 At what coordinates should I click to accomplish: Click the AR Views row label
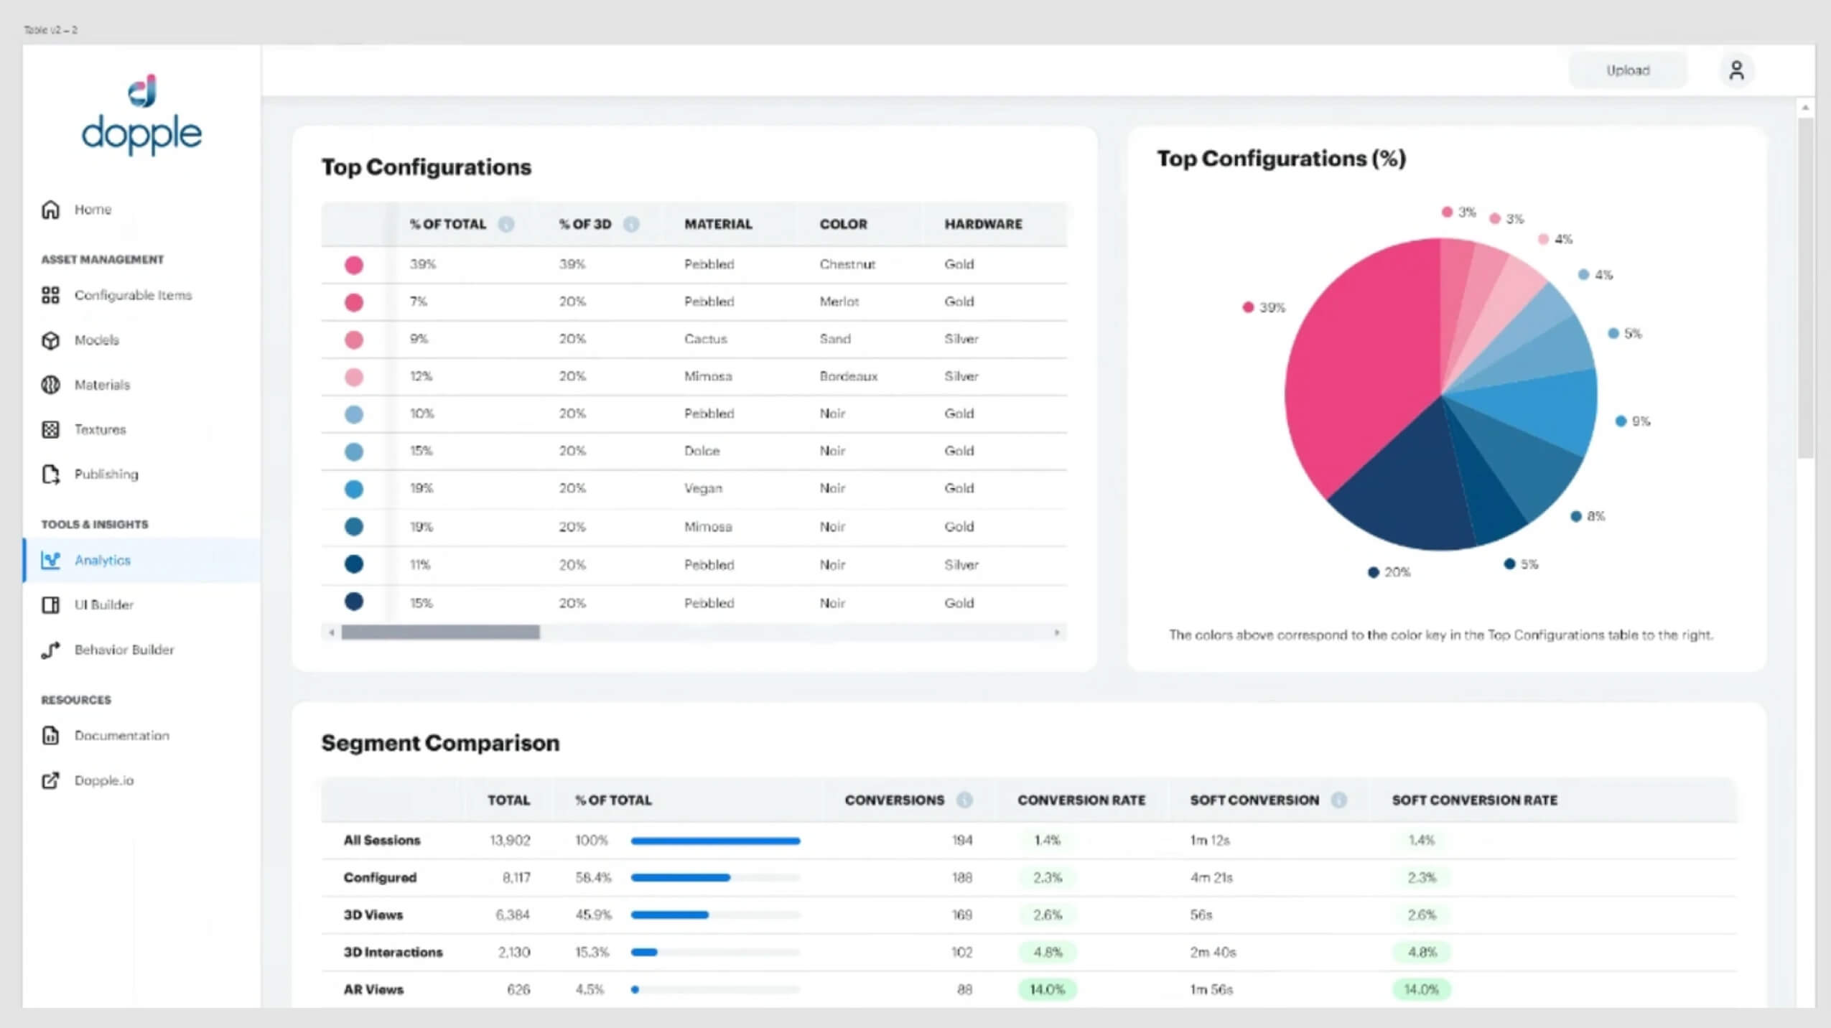tap(373, 989)
